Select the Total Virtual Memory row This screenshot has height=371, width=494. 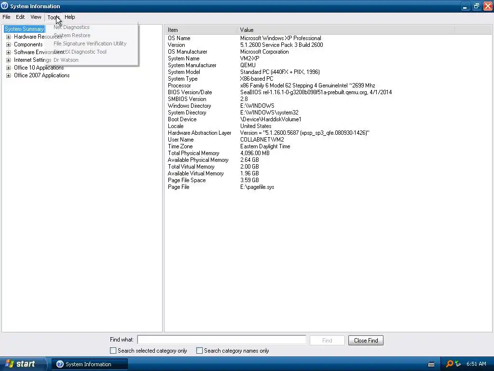[328, 167]
